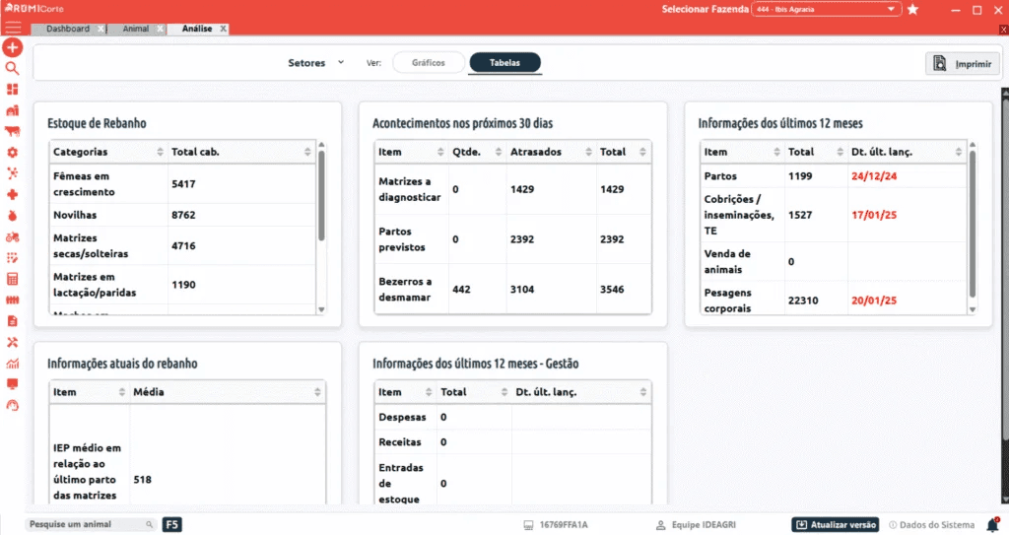Screen dimensions: 1009x535
Task: Open the farm barn icon in sidebar
Action: click(x=12, y=110)
